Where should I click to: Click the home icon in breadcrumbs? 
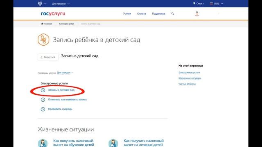click(42, 24)
